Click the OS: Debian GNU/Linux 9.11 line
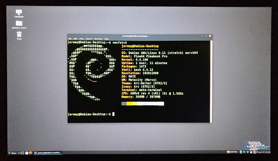Image resolution: width=278 pixels, height=161 pixels. coord(159,53)
